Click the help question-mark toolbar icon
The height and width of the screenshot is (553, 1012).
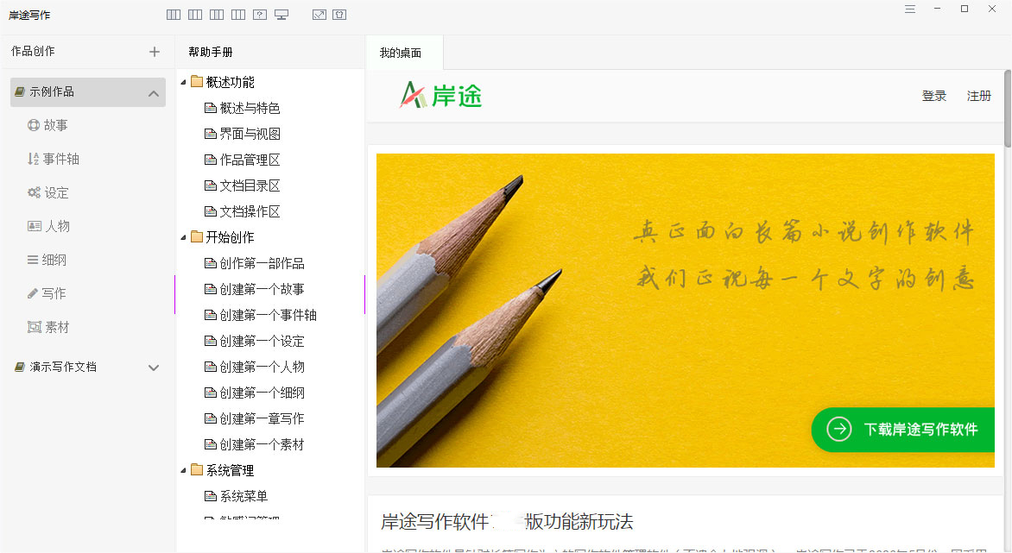(260, 15)
